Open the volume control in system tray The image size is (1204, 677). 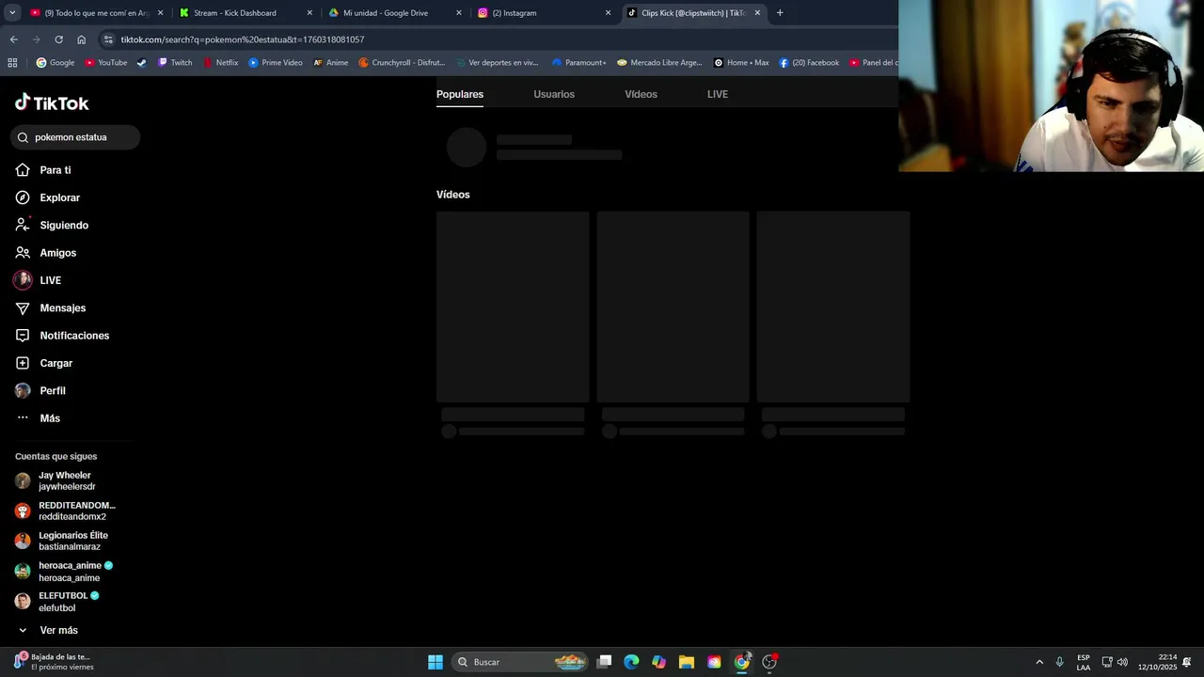pos(1122,662)
